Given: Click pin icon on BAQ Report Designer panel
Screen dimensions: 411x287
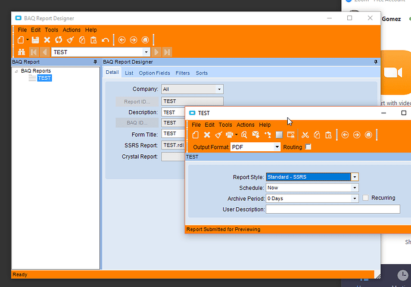Looking at the screenshot, I should pos(376,62).
